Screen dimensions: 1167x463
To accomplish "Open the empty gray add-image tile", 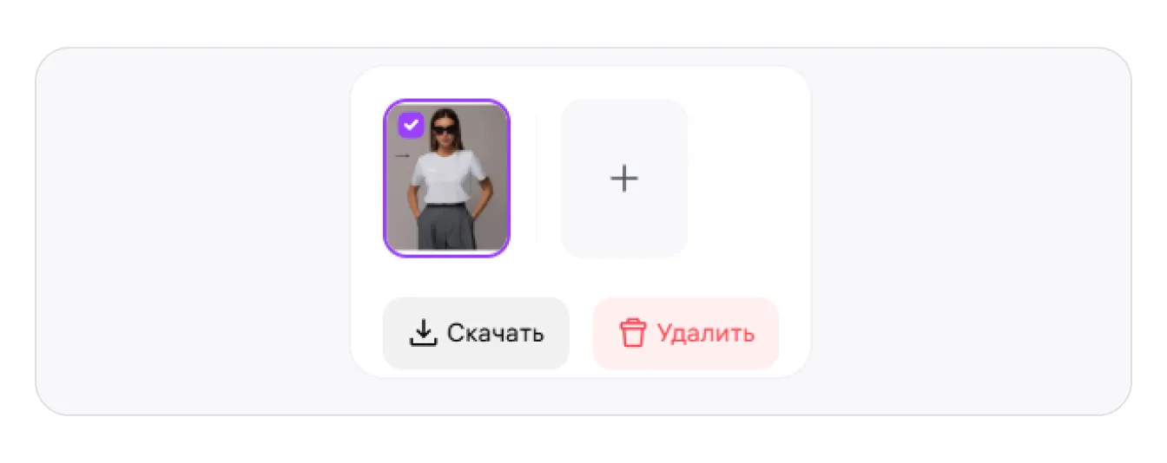I will pos(624,179).
